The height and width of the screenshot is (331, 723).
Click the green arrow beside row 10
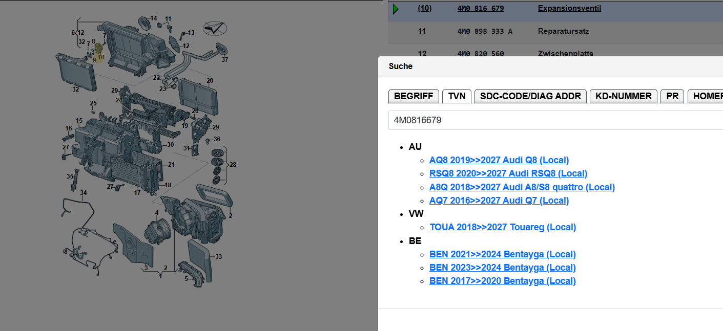coord(395,9)
